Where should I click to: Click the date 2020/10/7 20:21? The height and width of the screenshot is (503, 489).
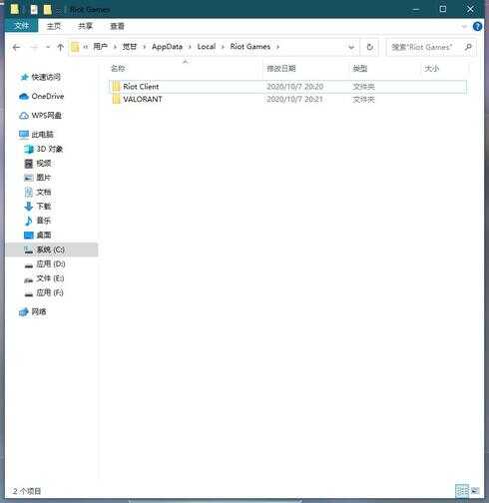pos(294,99)
